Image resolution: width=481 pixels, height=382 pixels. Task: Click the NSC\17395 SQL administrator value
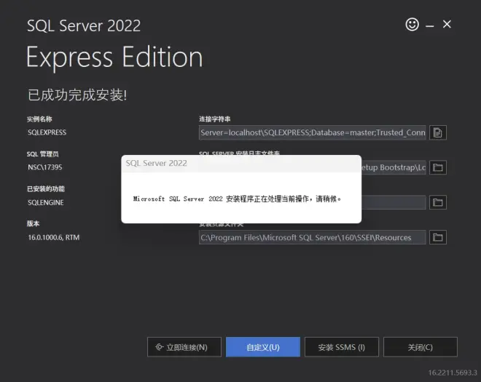tap(44, 167)
